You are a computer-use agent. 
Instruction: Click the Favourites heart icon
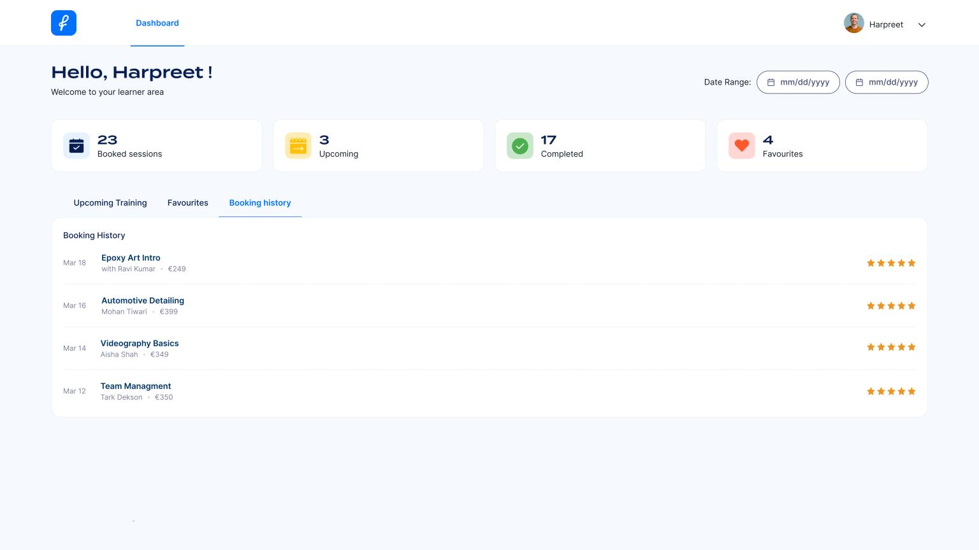[x=742, y=146]
